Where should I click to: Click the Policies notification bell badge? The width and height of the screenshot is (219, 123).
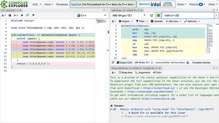pos(201,4)
